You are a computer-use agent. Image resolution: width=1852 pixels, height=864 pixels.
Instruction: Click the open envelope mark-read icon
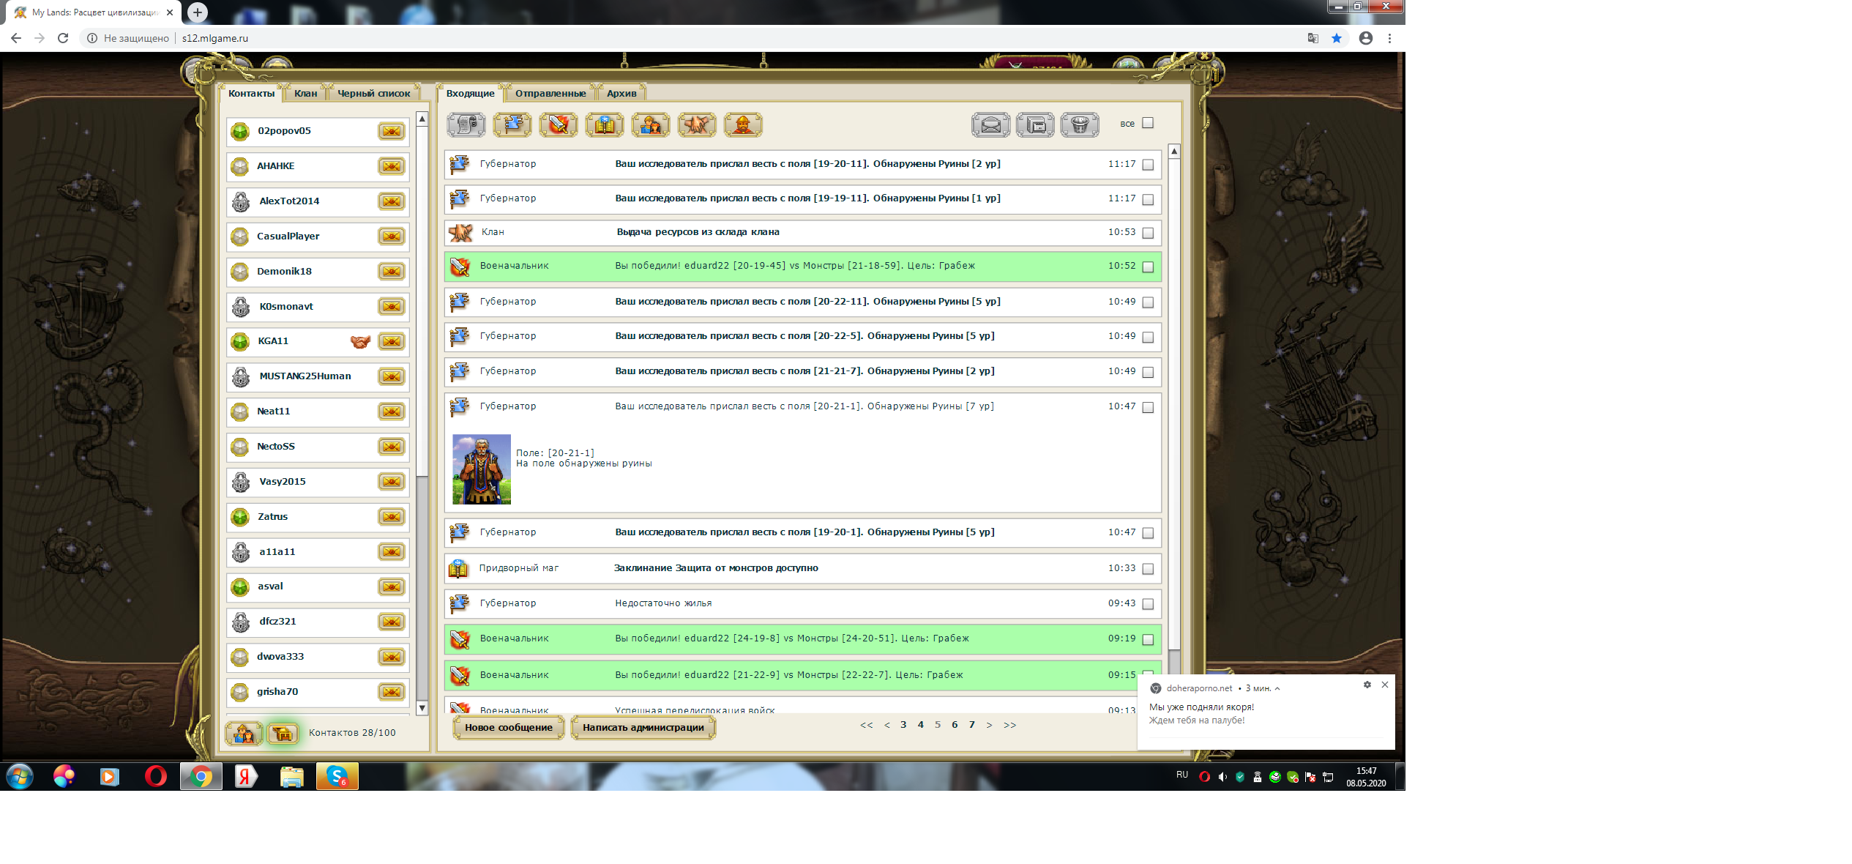(990, 125)
